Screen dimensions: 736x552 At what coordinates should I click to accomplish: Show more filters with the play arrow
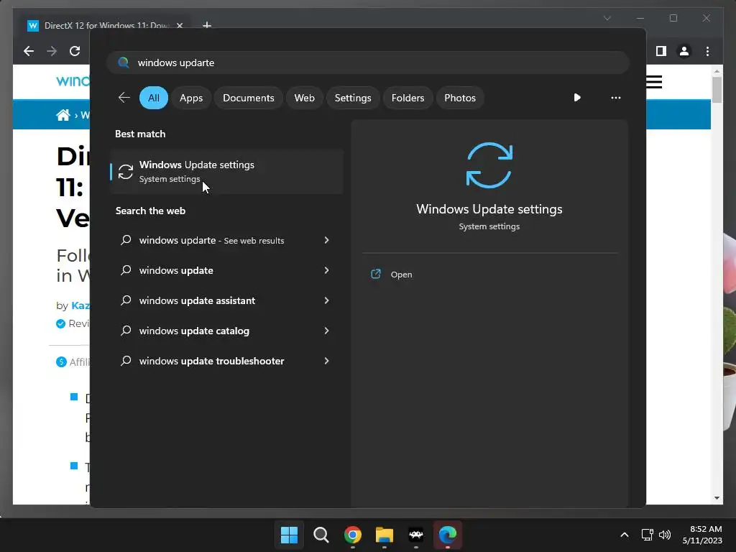(577, 98)
